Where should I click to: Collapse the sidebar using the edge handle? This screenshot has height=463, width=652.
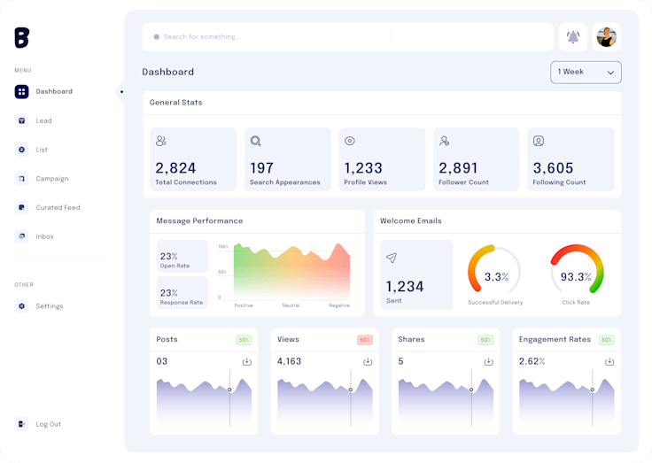click(x=121, y=91)
